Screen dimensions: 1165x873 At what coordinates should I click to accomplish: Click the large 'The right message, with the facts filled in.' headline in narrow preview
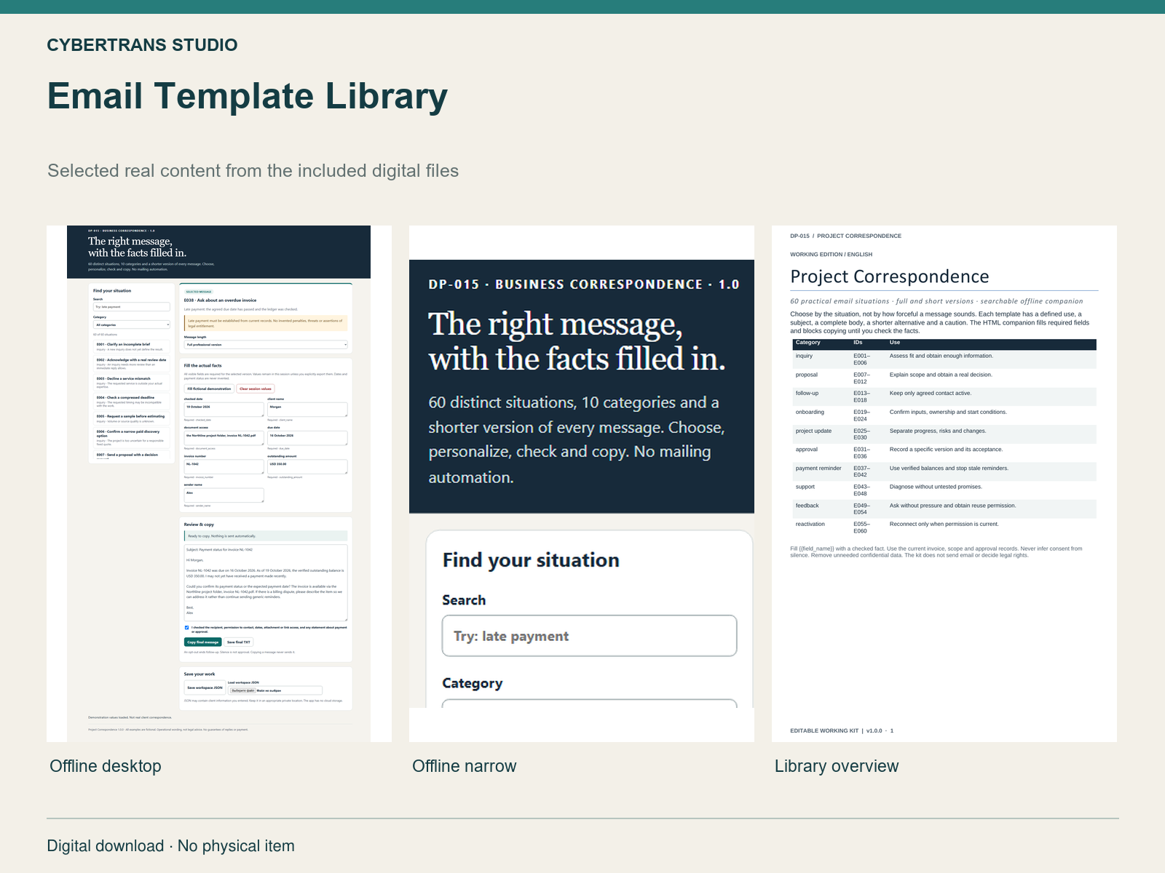coord(577,341)
